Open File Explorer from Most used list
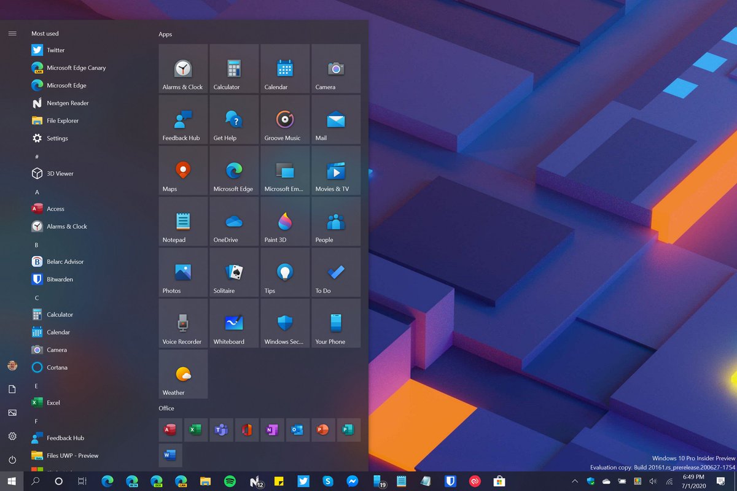The height and width of the screenshot is (491, 737). point(89,121)
